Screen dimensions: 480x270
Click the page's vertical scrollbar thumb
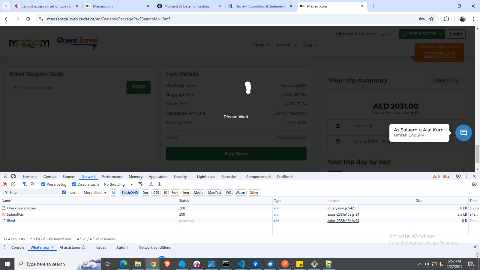[477, 154]
